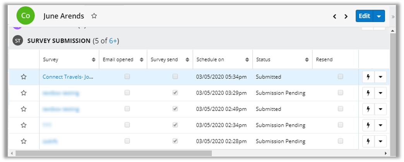Toggle Survey send checkbox in 03:29pm row

pos(175,93)
